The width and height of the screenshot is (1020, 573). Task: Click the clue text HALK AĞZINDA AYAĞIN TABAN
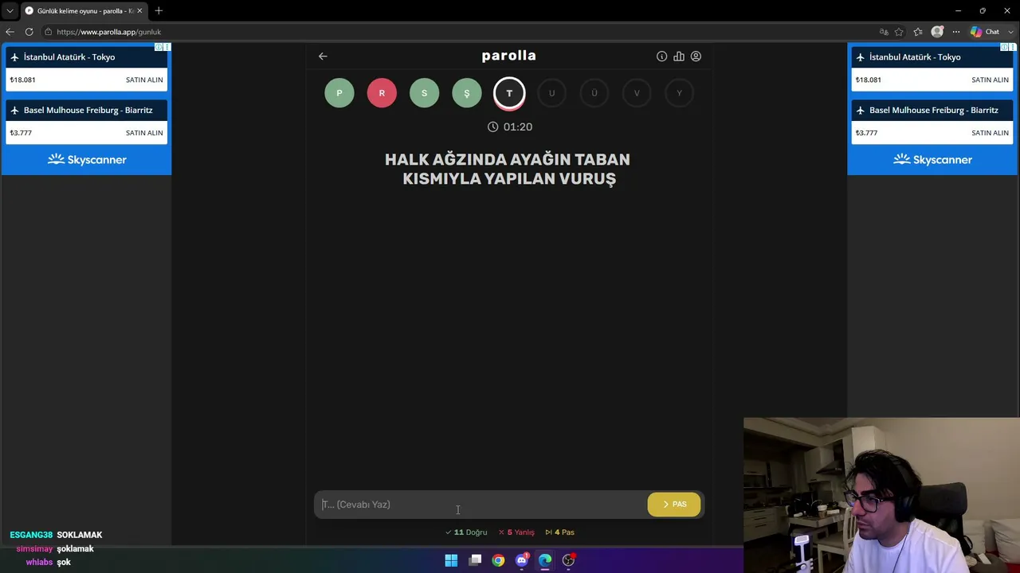click(x=508, y=159)
